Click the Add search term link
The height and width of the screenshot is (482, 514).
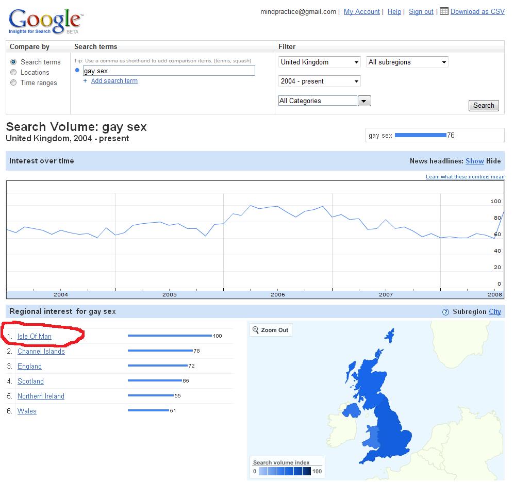(114, 80)
